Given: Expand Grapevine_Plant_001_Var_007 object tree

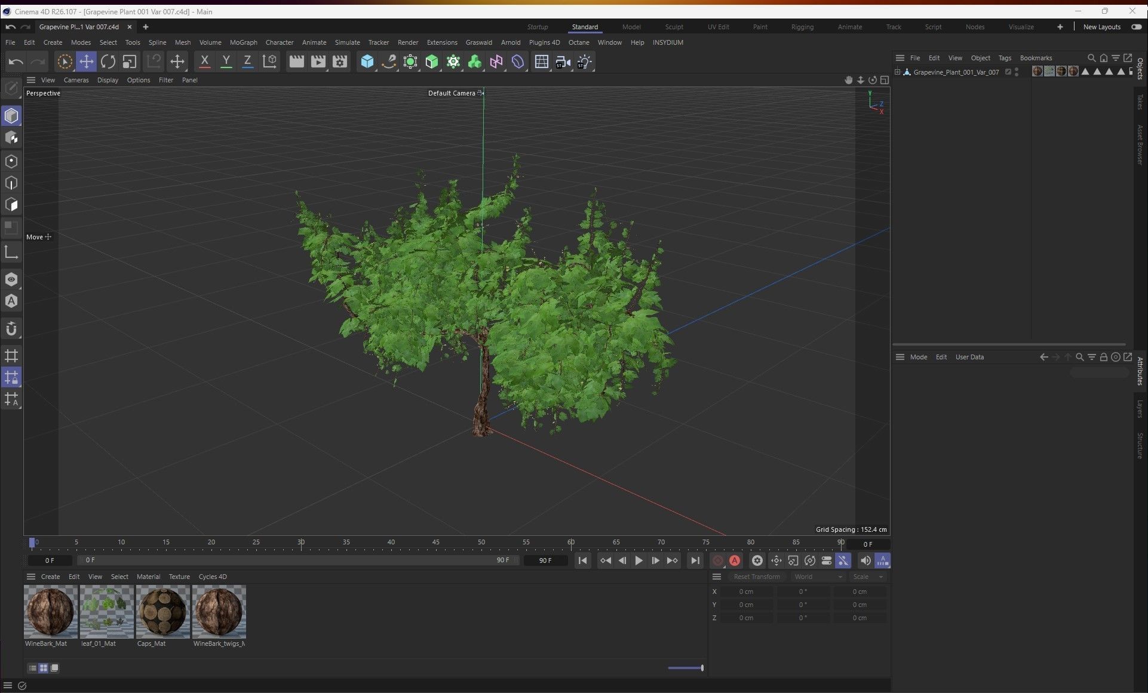Looking at the screenshot, I should [x=897, y=72].
